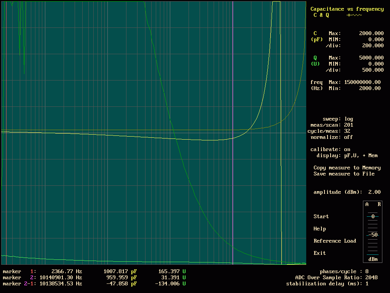
Task: Click marker 2 capacitance 959.959 pF
Action: (121, 278)
